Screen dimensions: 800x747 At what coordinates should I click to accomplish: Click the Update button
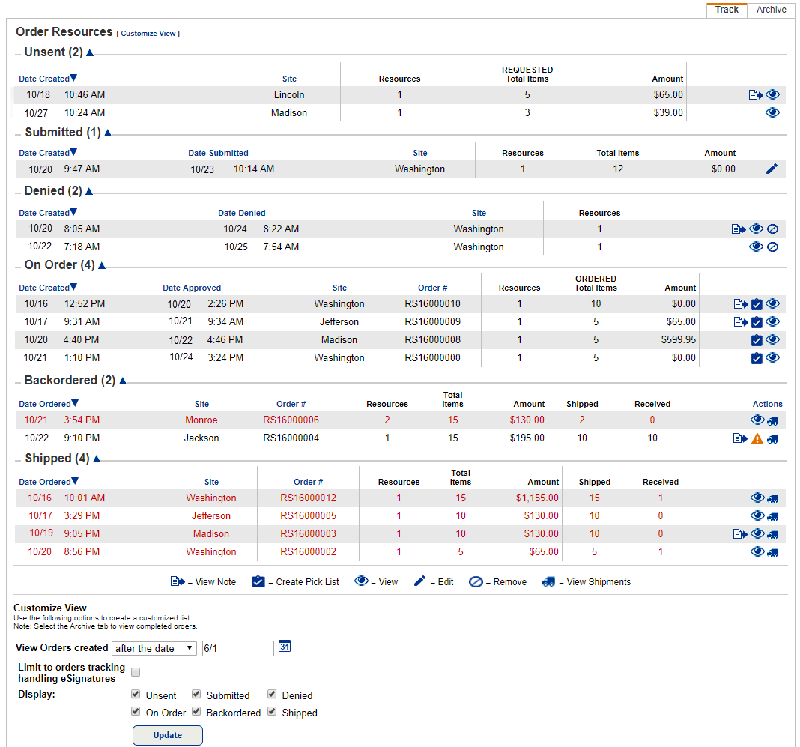tap(167, 735)
